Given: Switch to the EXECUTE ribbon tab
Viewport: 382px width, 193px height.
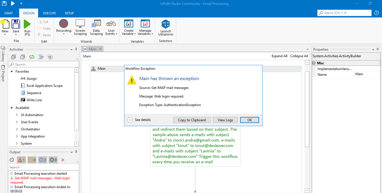Looking at the screenshot, I should point(49,13).
